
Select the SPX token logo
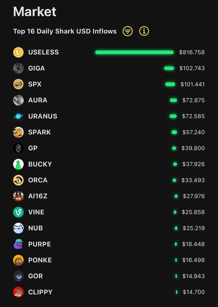18,84
